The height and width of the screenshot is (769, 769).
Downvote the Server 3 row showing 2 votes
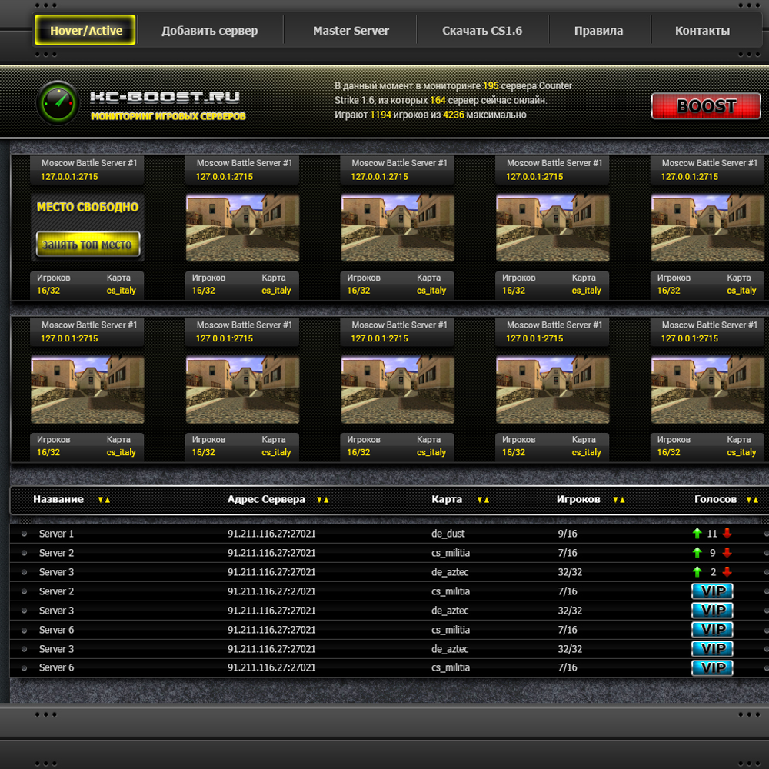727,572
